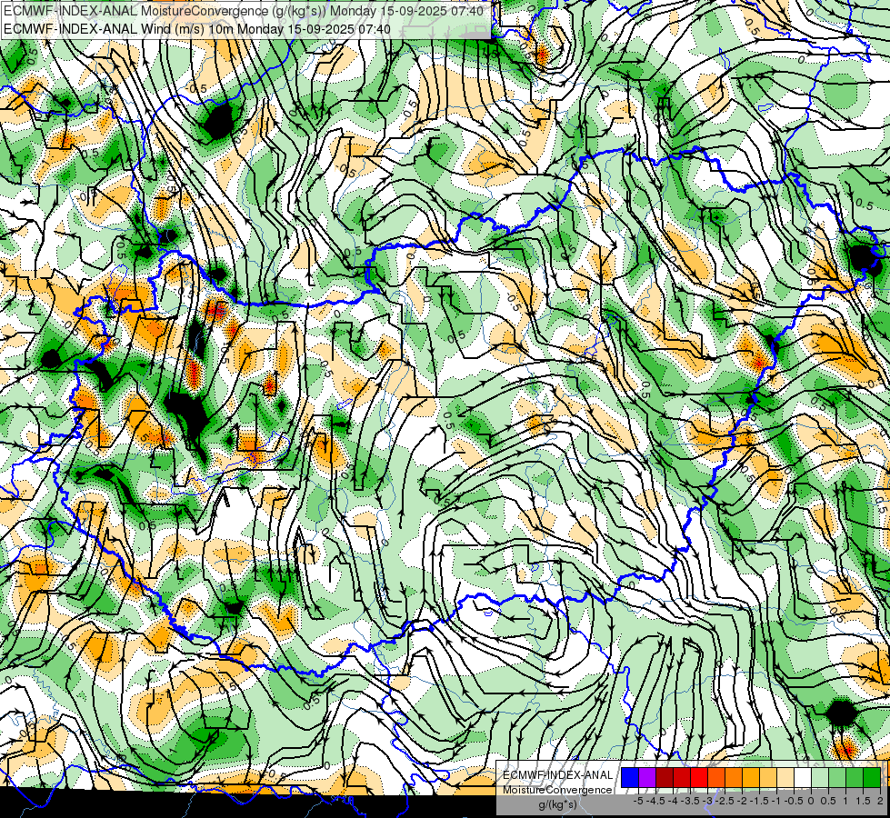Select the legend's MoistureConvergence label
This screenshot has height=818, width=890.
point(557,790)
